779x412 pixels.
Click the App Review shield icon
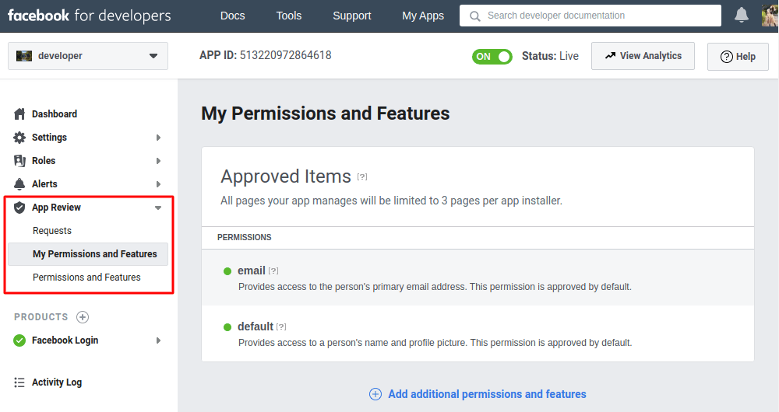pyautogui.click(x=19, y=208)
